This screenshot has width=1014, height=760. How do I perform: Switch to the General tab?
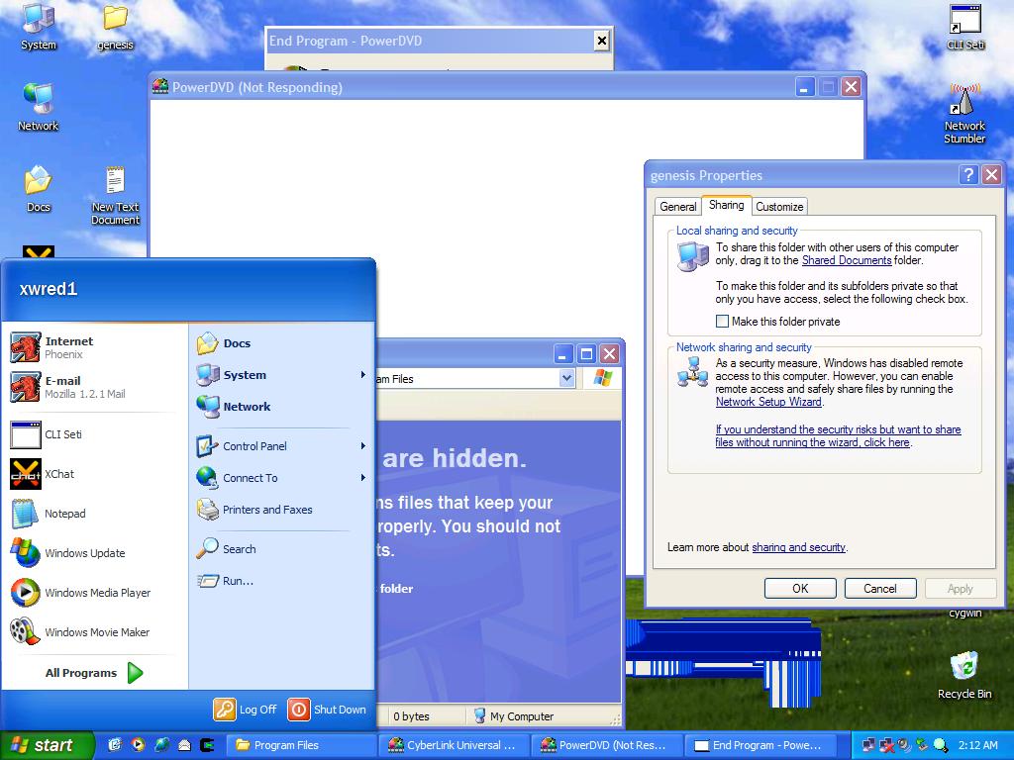click(677, 206)
